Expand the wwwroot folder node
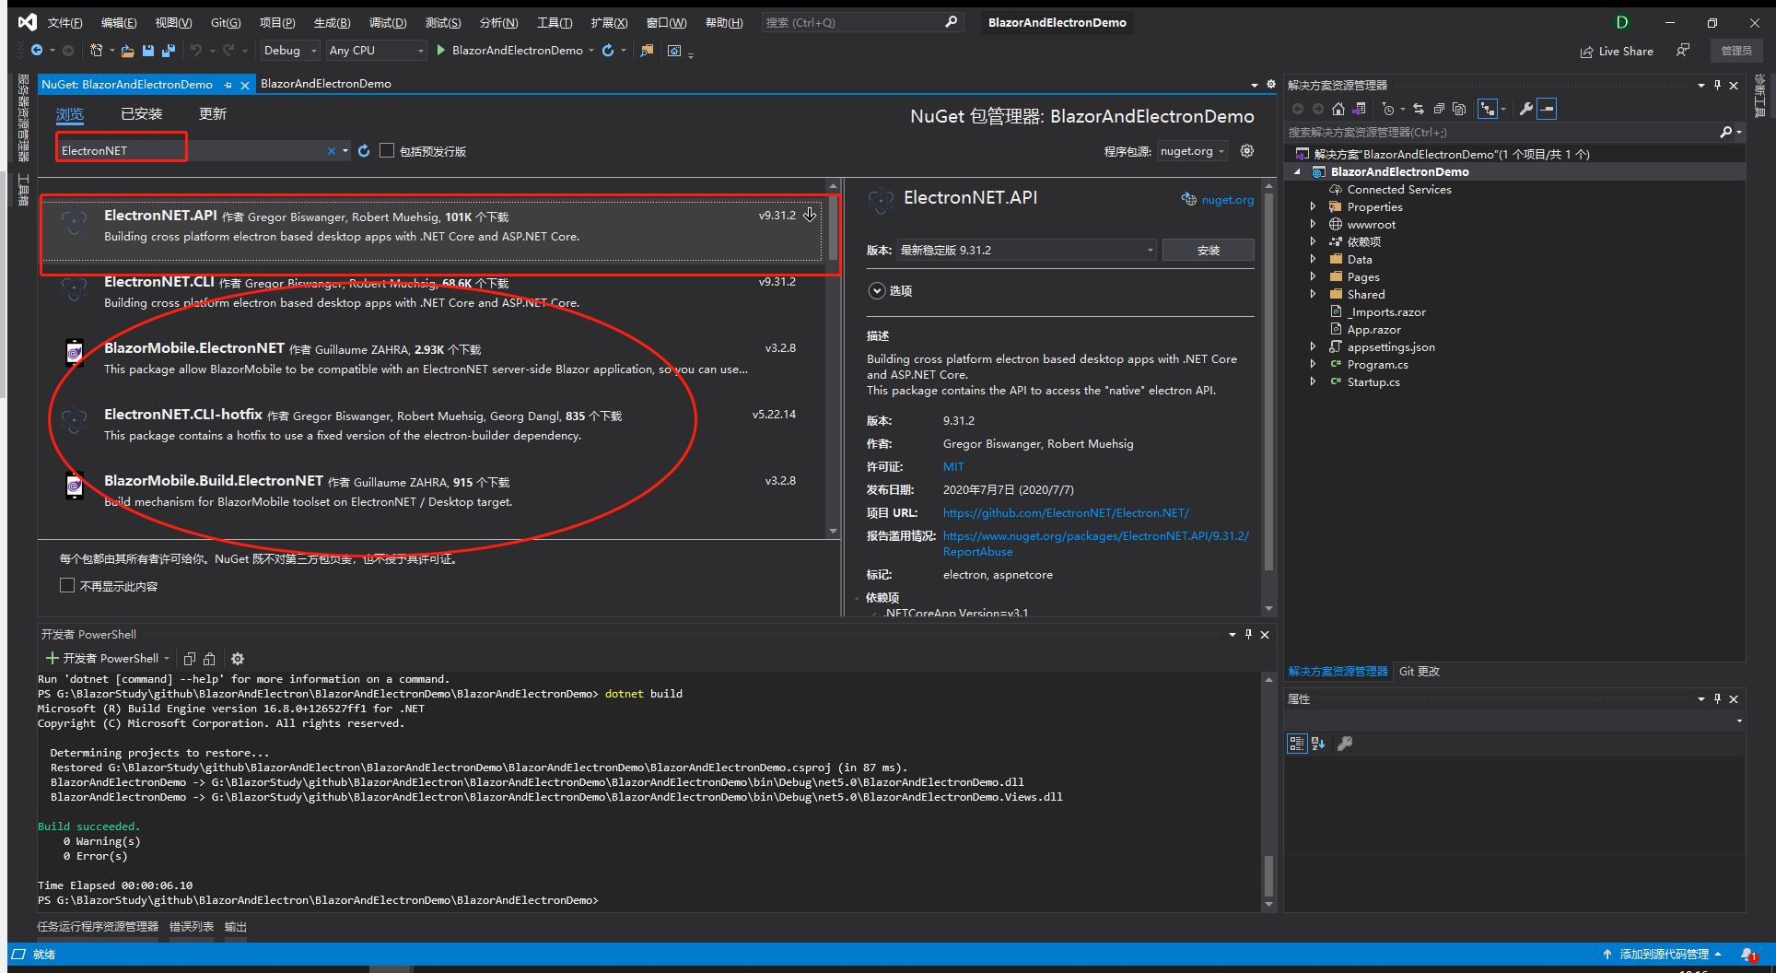1776x973 pixels. pos(1313,225)
